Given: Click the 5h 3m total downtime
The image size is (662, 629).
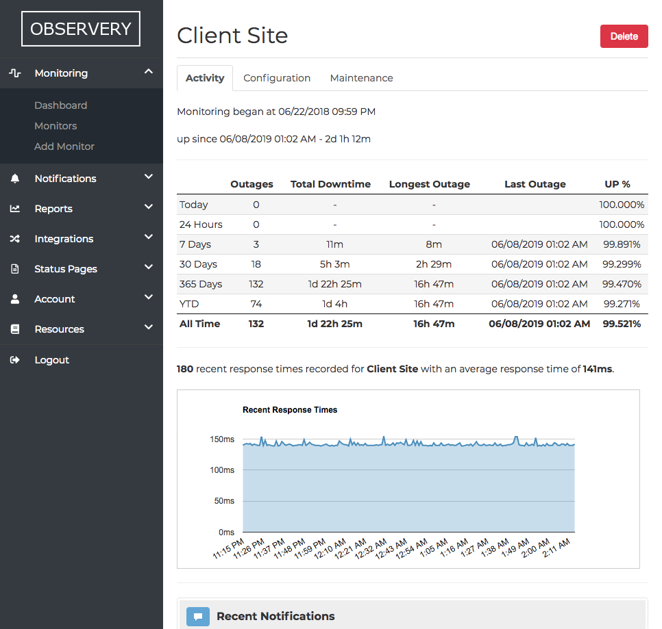Looking at the screenshot, I should click(335, 264).
